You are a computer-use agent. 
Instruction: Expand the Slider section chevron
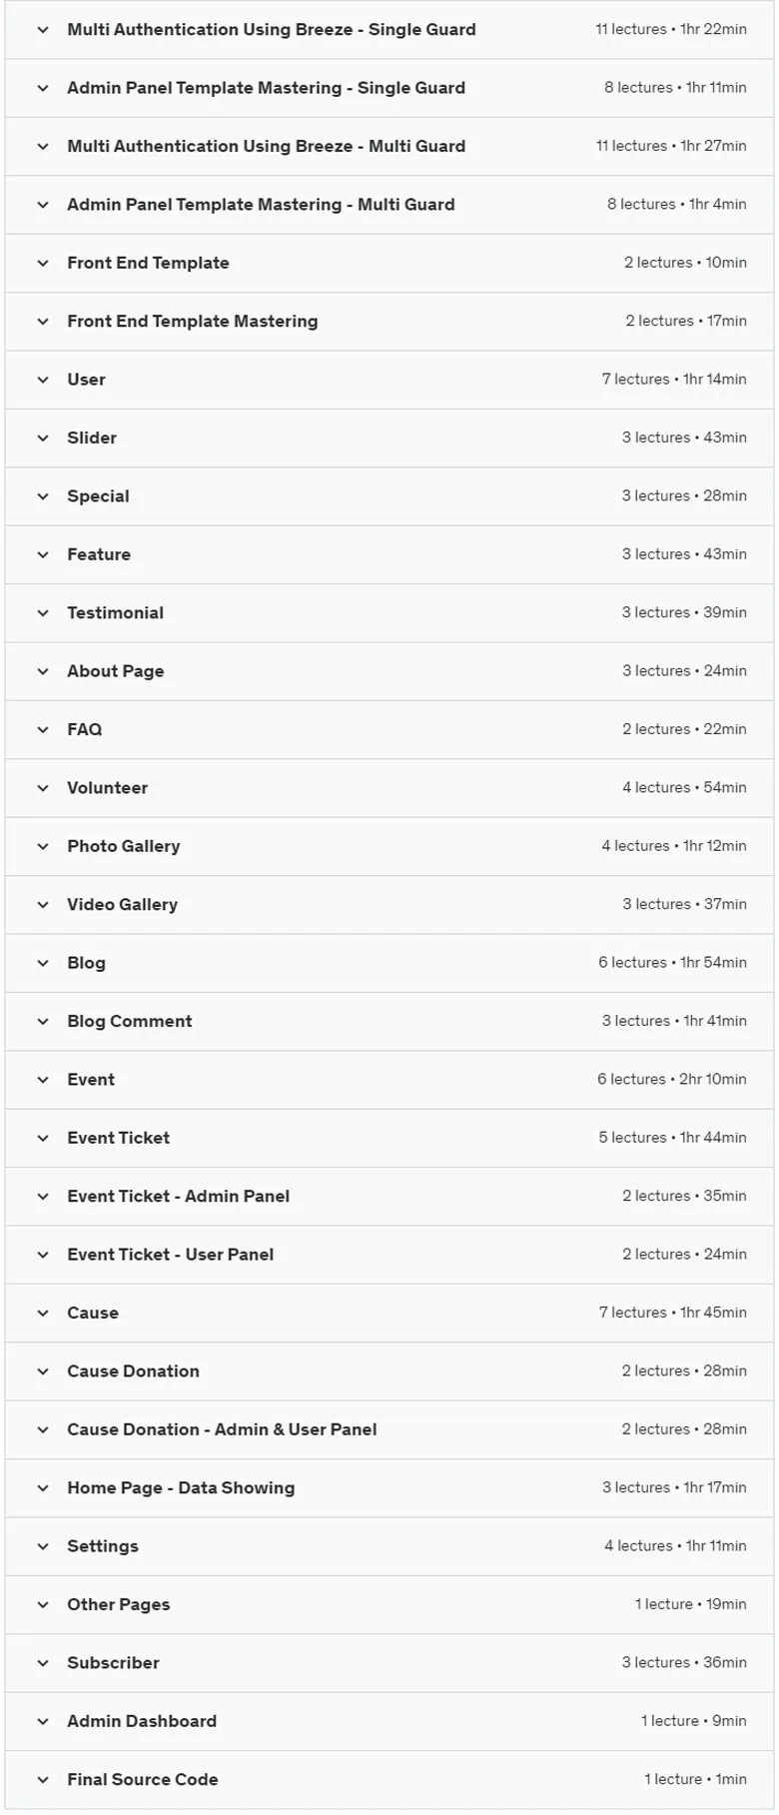pyautogui.click(x=43, y=438)
